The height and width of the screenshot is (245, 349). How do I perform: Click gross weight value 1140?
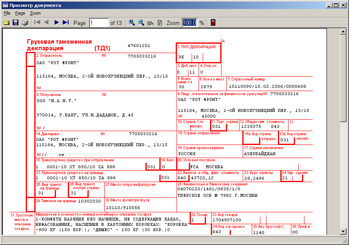pyautogui.click(x=259, y=233)
